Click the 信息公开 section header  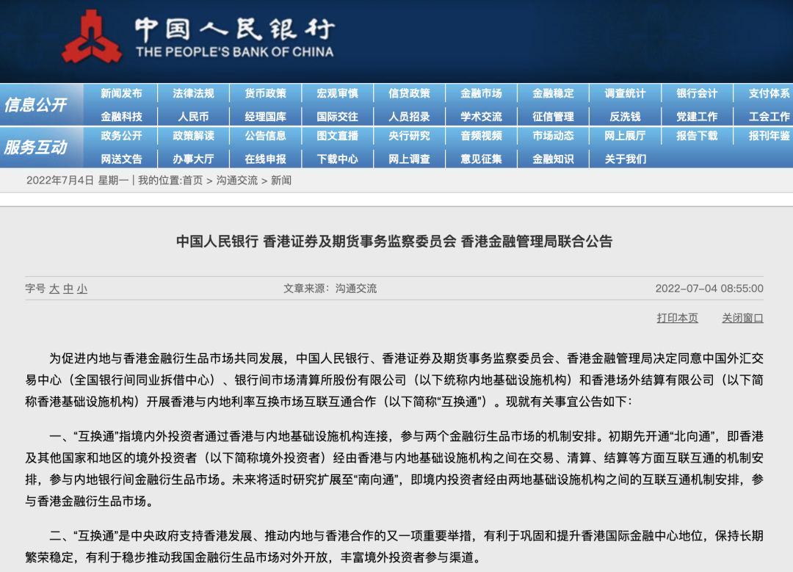coord(35,105)
